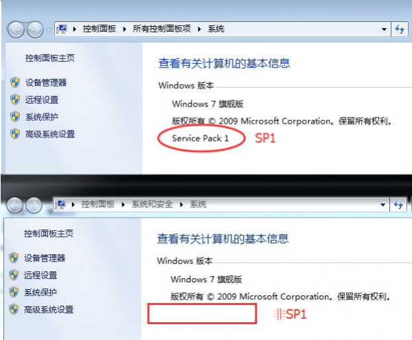
Task: Click shield icon beside bottom 高级系统设置
Action: pos(14,310)
